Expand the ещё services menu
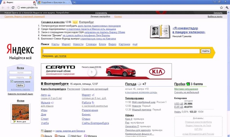Image resolution: width=230 pixels, height=137 pixels. (x=135, y=44)
